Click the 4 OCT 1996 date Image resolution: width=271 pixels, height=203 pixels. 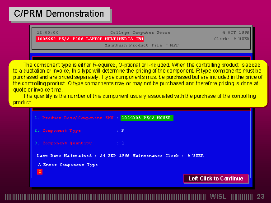pyautogui.click(x=235, y=32)
